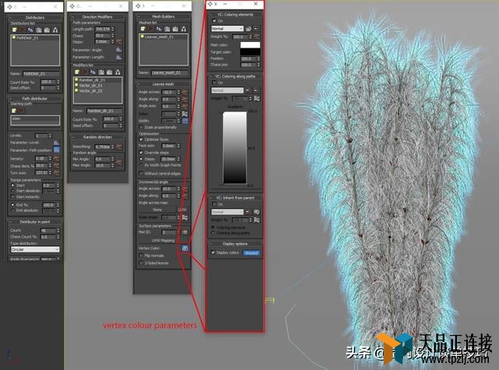Collapse the Distributor in point rollout header
Image resolution: width=499 pixels, height=370 pixels.
tap(34, 221)
